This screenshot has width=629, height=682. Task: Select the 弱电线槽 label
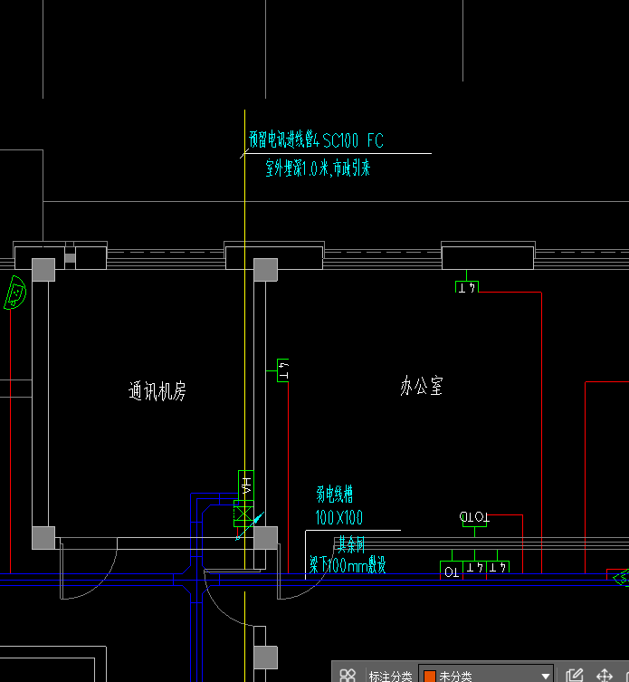pyautogui.click(x=334, y=495)
